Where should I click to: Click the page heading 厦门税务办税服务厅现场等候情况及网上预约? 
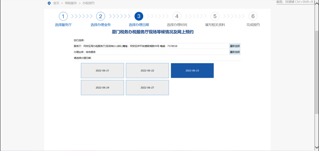click(x=153, y=32)
